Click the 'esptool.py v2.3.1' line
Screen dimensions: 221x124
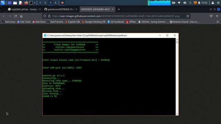click(x=54, y=75)
